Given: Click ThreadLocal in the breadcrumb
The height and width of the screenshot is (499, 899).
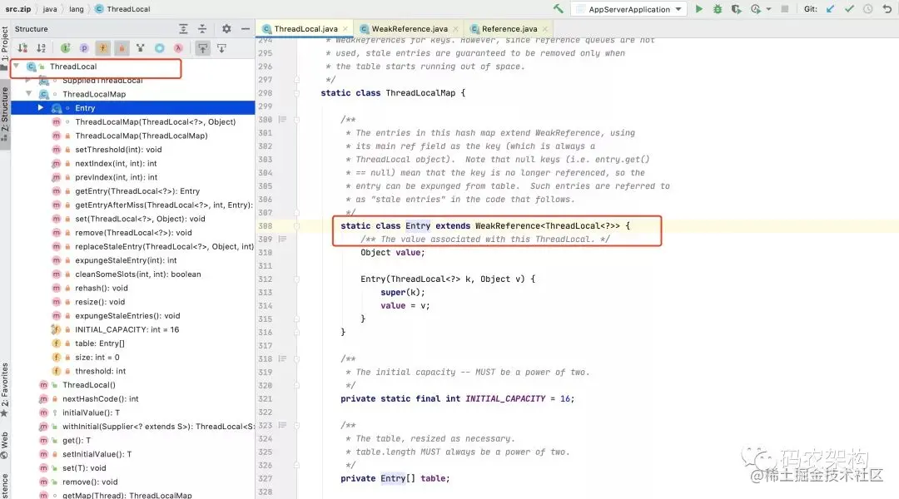Looking at the screenshot, I should coord(122,9).
